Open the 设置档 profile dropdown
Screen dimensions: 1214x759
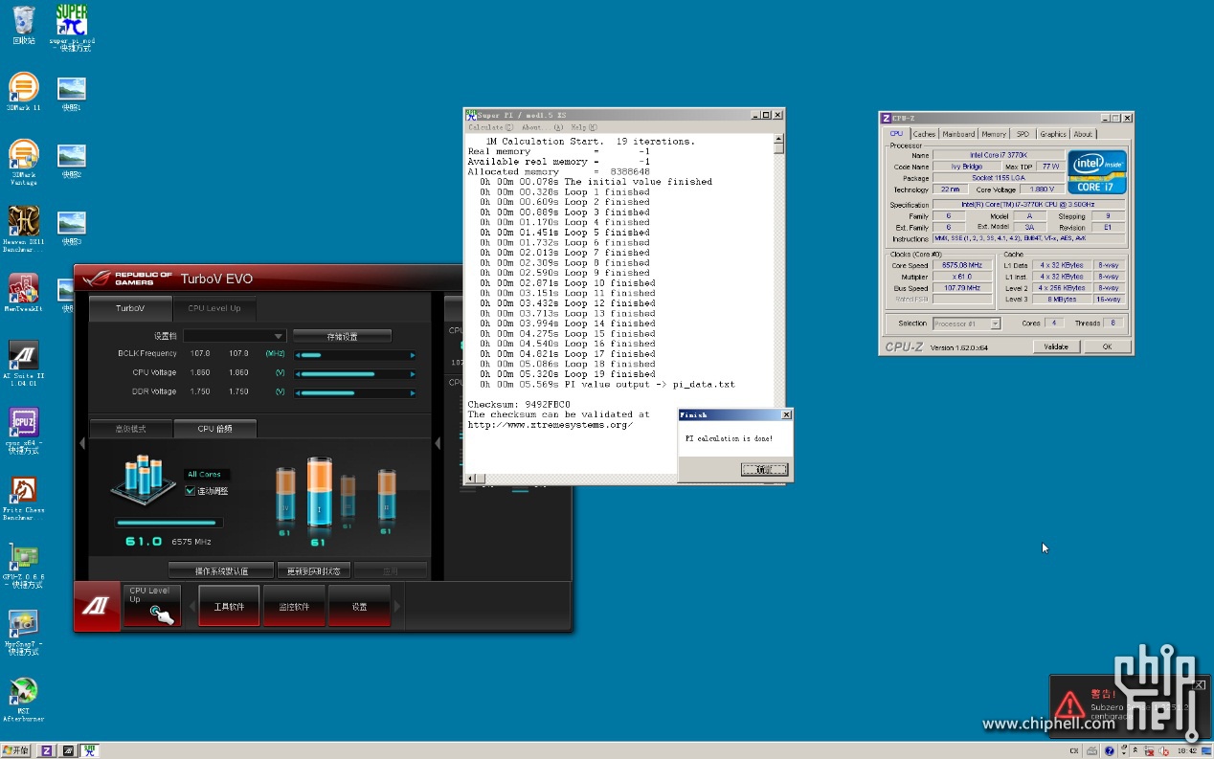(235, 336)
